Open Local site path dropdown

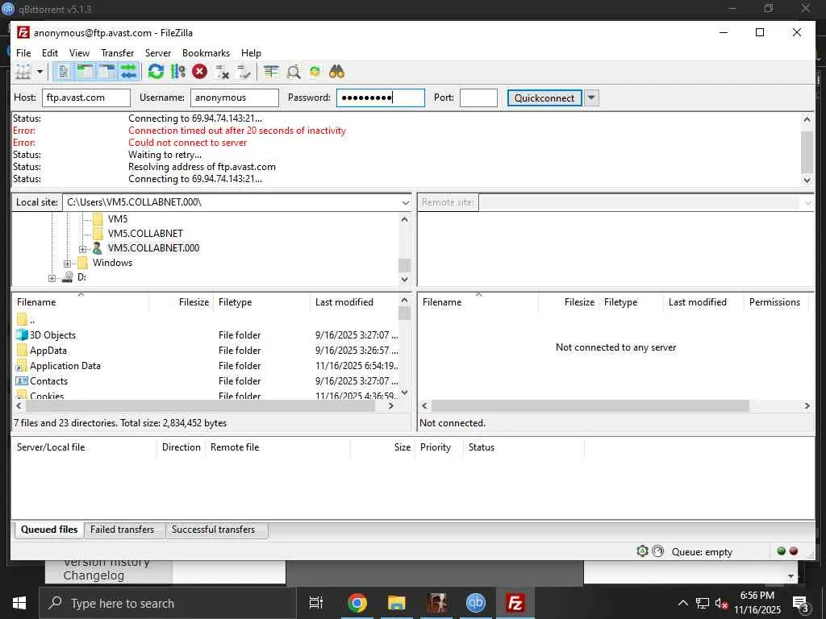tap(405, 202)
